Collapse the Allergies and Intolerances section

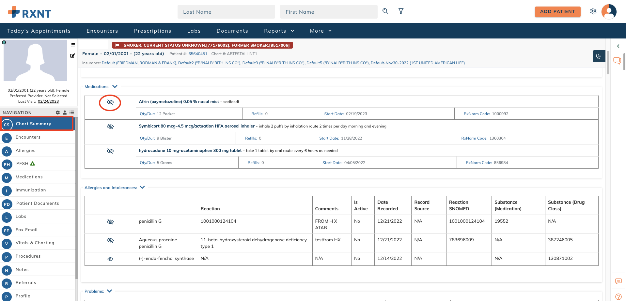[x=142, y=187]
